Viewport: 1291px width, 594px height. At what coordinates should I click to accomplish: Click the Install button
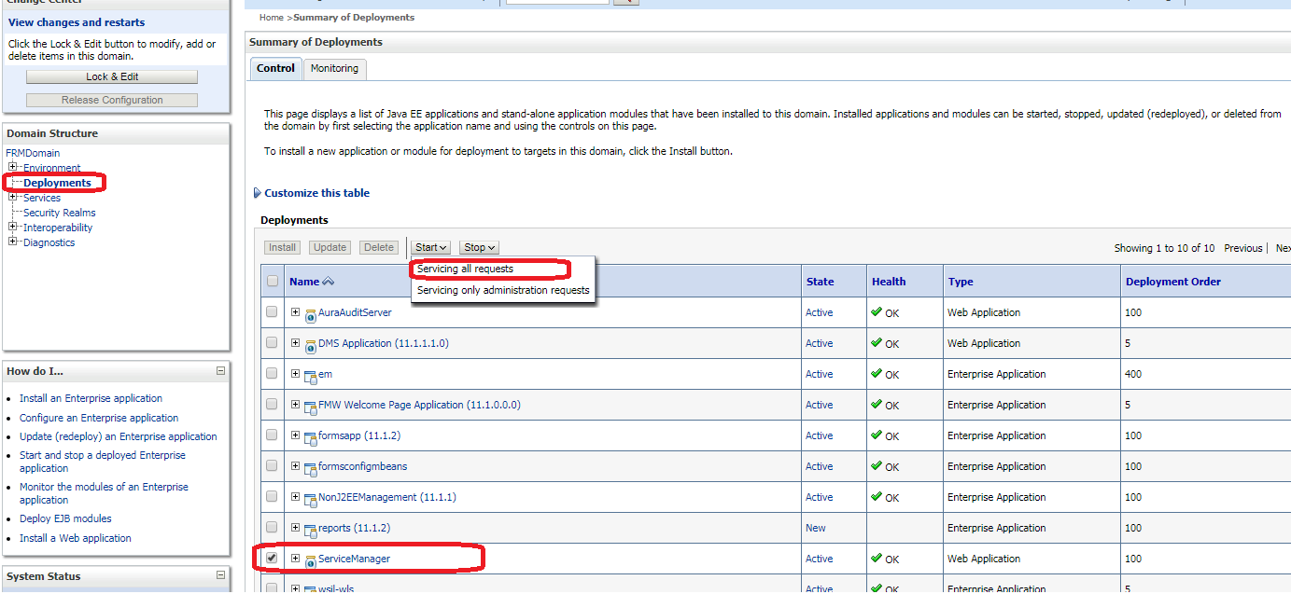(x=283, y=247)
